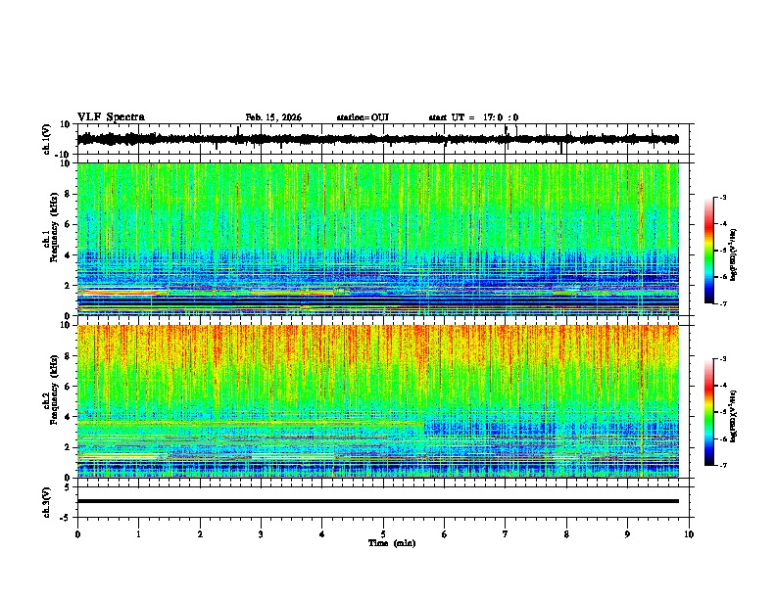The width and height of the screenshot is (776, 599).
Task: Click the time axis tick label 7
Action: (506, 534)
